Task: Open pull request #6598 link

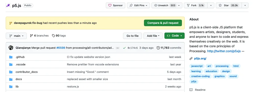Action: pos(61,48)
